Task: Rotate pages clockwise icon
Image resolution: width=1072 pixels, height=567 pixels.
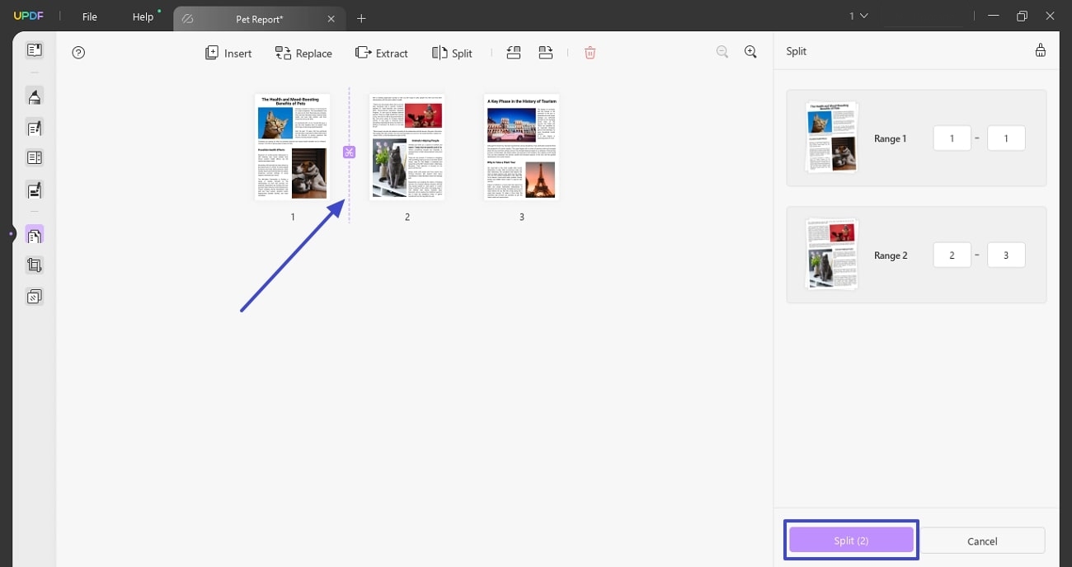Action: tap(546, 53)
